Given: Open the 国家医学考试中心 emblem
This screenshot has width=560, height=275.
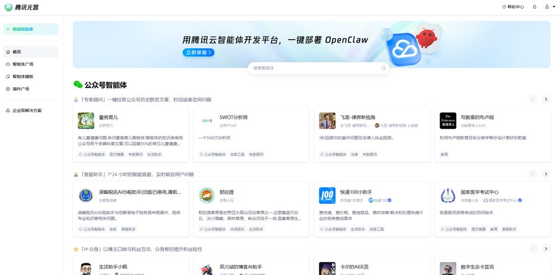Looking at the screenshot, I should (448, 195).
